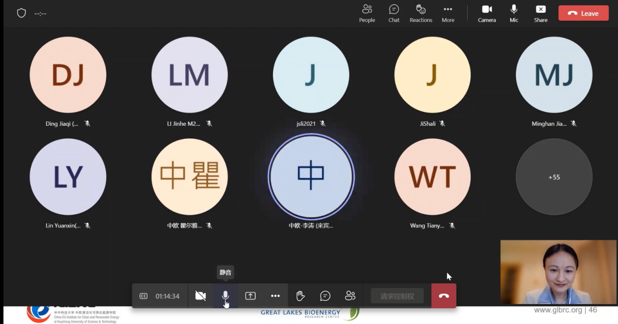Open the Reactions menu
618x324 pixels.
coord(421,13)
